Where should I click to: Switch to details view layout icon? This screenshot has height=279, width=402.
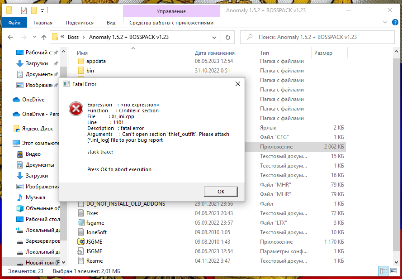[384, 271]
